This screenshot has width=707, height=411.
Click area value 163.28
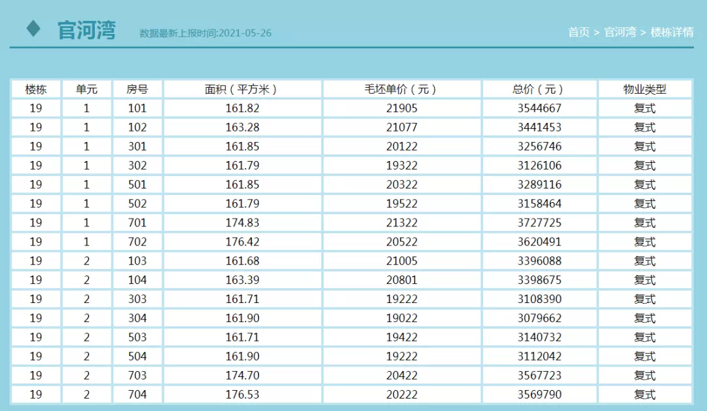click(243, 127)
